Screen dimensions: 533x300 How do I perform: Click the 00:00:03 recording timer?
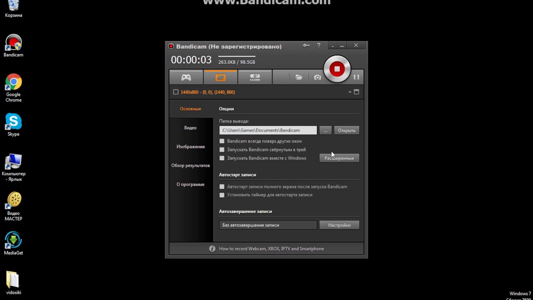point(191,60)
